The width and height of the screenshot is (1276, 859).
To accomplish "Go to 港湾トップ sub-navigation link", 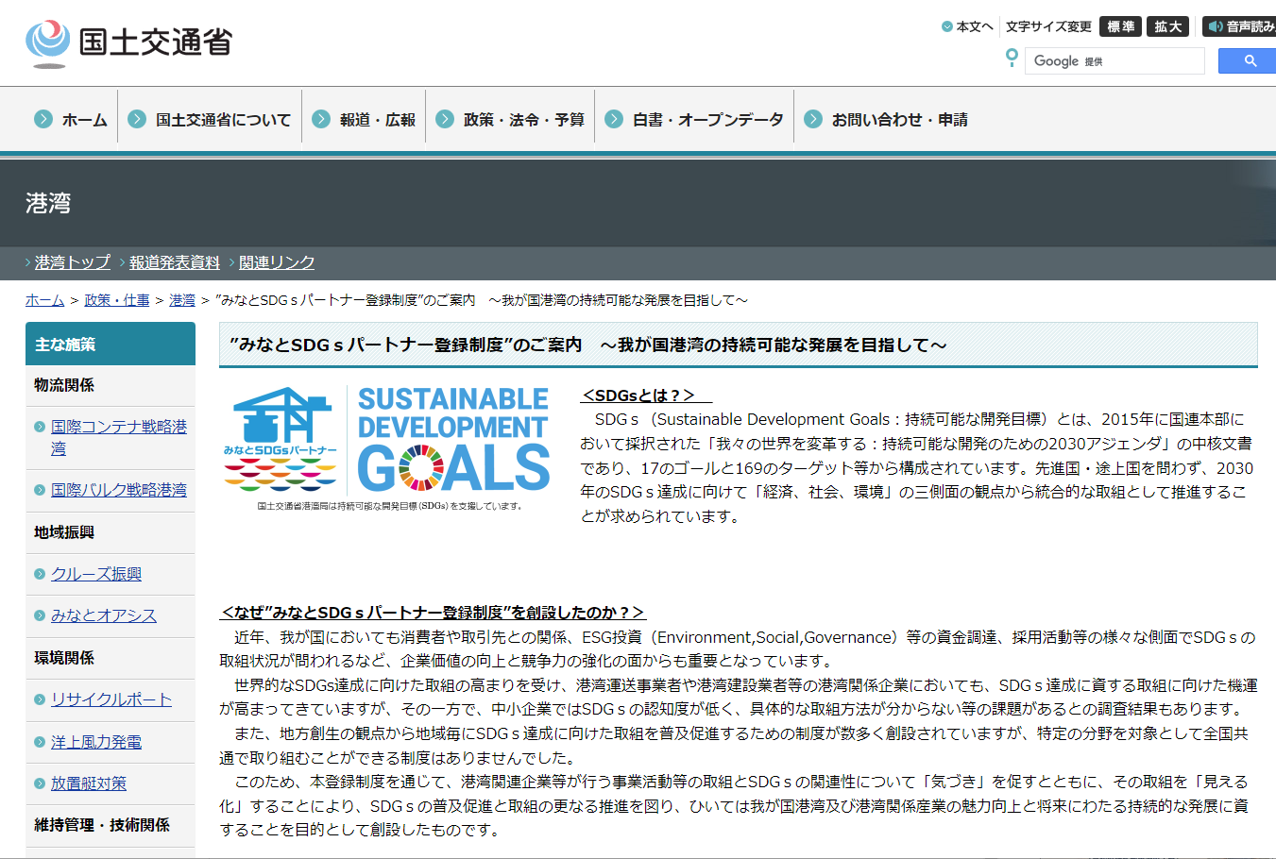I will (x=73, y=262).
